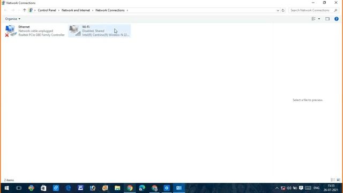Select the Ethernet network adapter icon
The height and width of the screenshot is (193, 343).
tap(10, 31)
